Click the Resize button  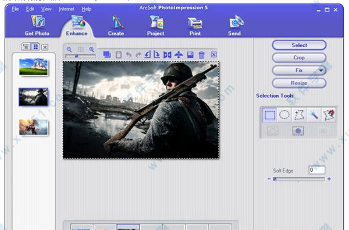coord(299,83)
